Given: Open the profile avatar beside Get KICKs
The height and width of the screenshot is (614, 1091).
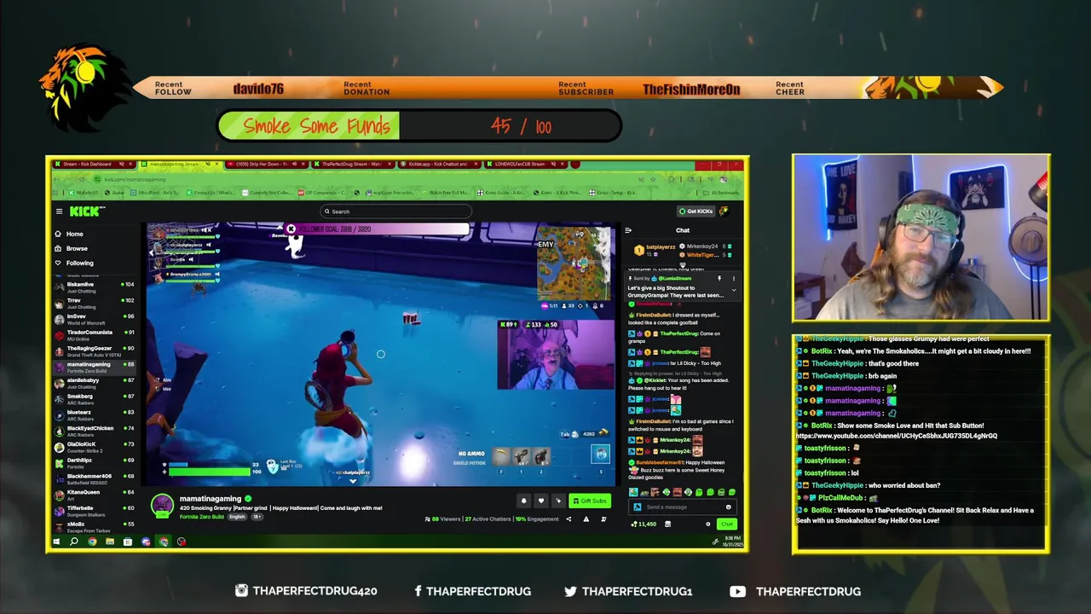Looking at the screenshot, I should [724, 211].
